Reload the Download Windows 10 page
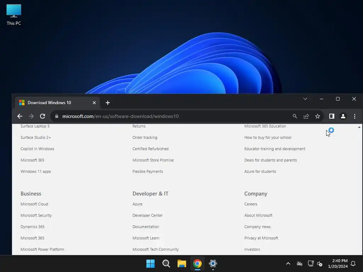This screenshot has height=272, width=363. click(x=43, y=116)
